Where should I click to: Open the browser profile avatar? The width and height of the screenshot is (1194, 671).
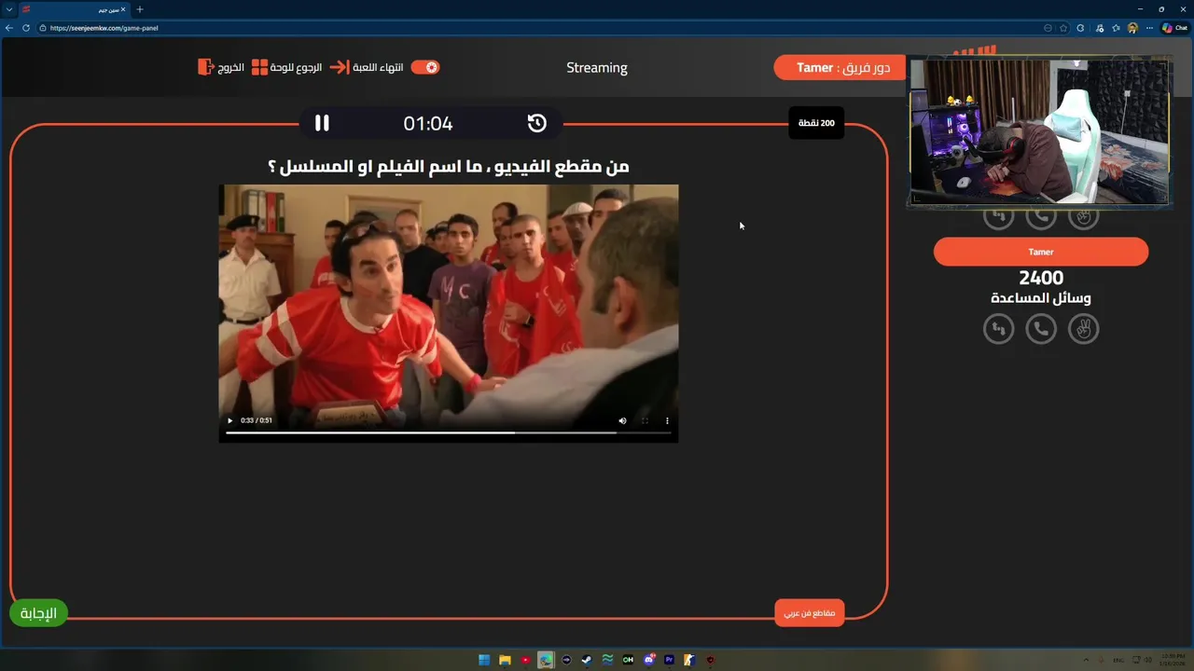1132,28
